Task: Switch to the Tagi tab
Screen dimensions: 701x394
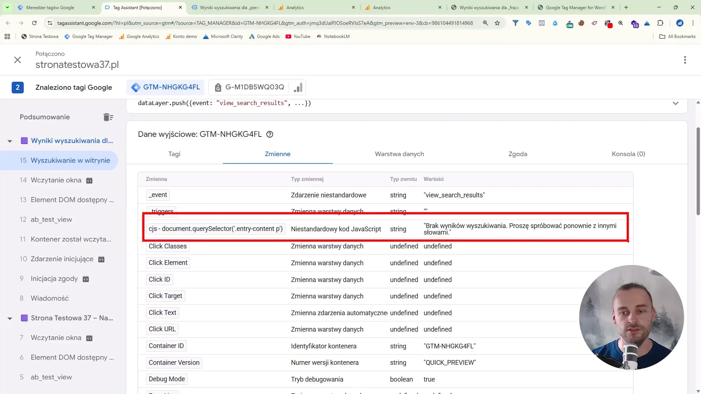Action: pos(174,154)
